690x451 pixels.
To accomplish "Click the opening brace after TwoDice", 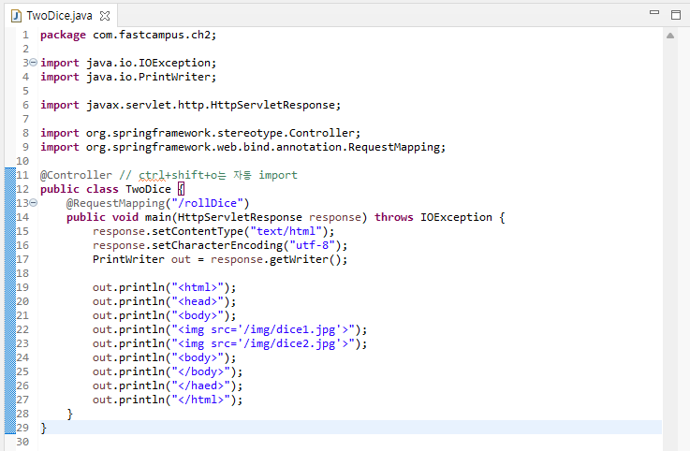I will [x=181, y=189].
